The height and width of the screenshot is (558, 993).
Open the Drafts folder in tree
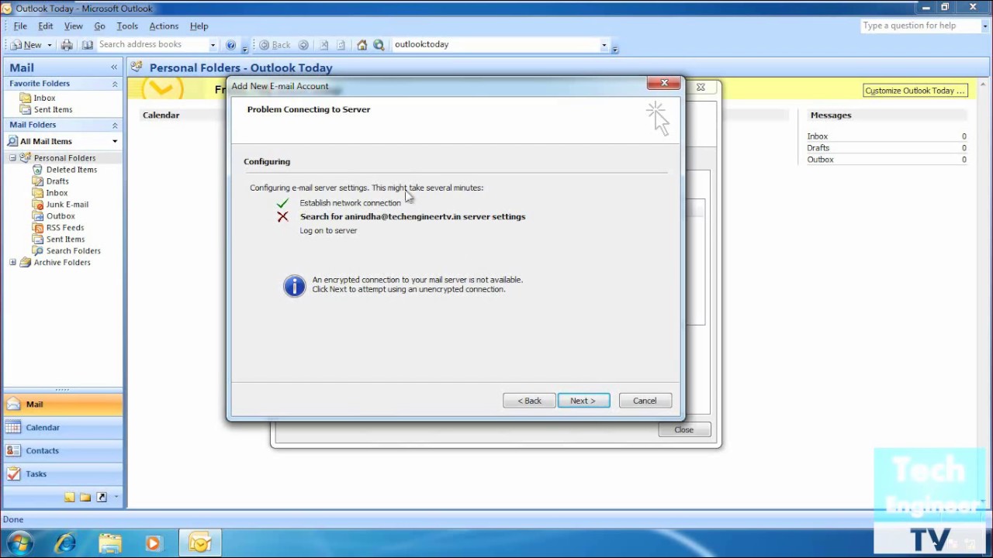(x=57, y=181)
